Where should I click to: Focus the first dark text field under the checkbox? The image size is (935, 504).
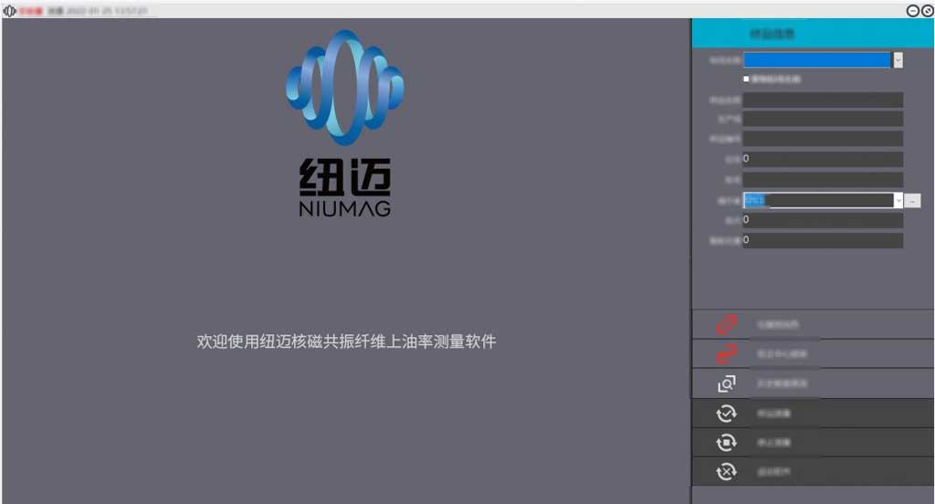click(823, 100)
